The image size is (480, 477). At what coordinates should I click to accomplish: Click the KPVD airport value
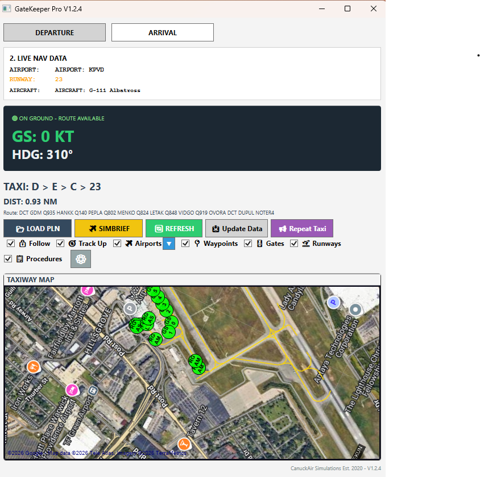click(96, 70)
